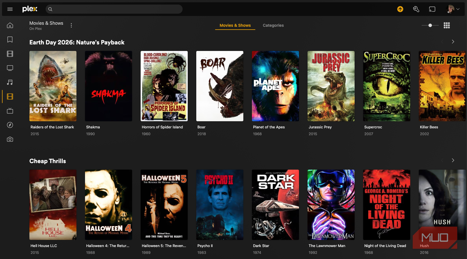Open the Music library icon
This screenshot has height=259, width=467.
coord(10,82)
